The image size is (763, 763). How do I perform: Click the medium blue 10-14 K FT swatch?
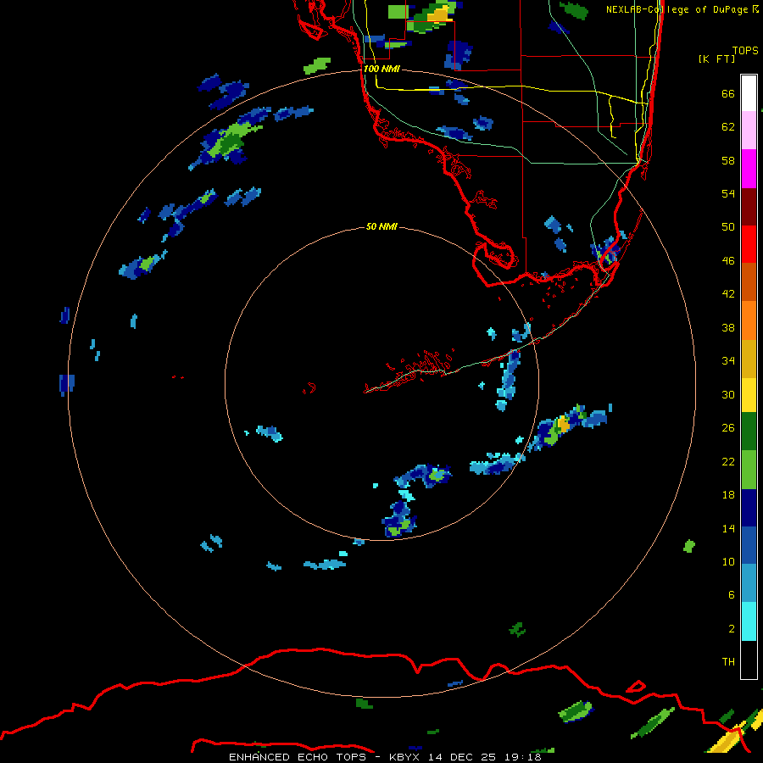pos(749,545)
